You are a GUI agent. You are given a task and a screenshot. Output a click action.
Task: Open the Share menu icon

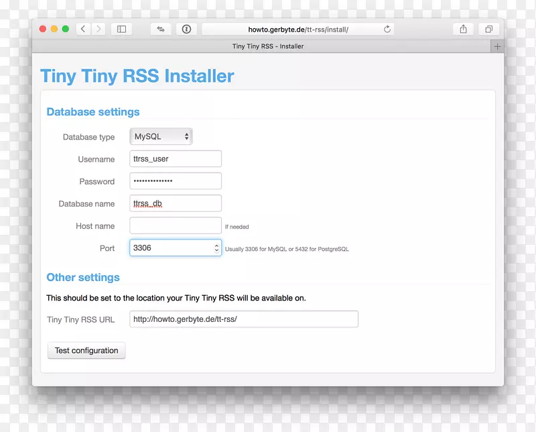[463, 29]
